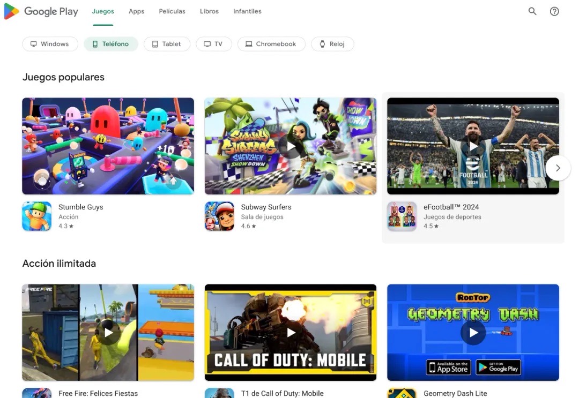This screenshot has height=398, width=579.
Task: Select the Chromebook device filter chip
Action: point(271,44)
